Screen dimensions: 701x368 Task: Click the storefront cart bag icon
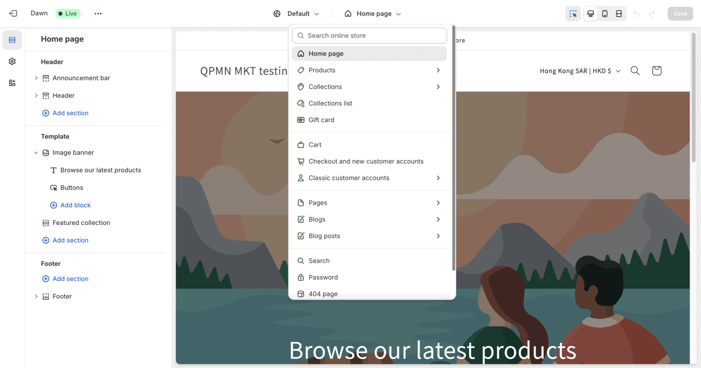click(657, 71)
